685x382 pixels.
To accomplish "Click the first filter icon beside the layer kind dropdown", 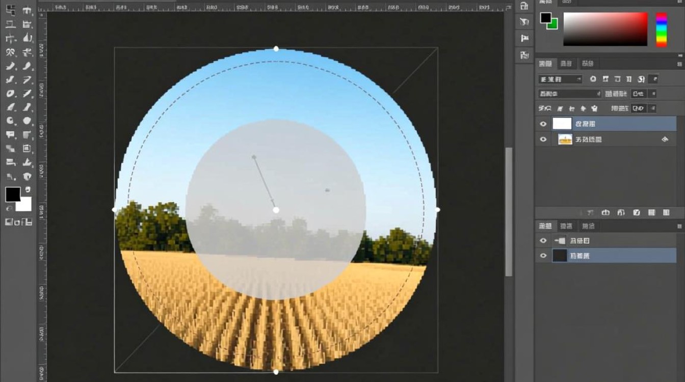I will pyautogui.click(x=593, y=79).
